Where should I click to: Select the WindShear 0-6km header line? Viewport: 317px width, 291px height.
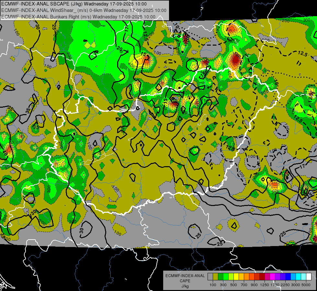coord(84,10)
